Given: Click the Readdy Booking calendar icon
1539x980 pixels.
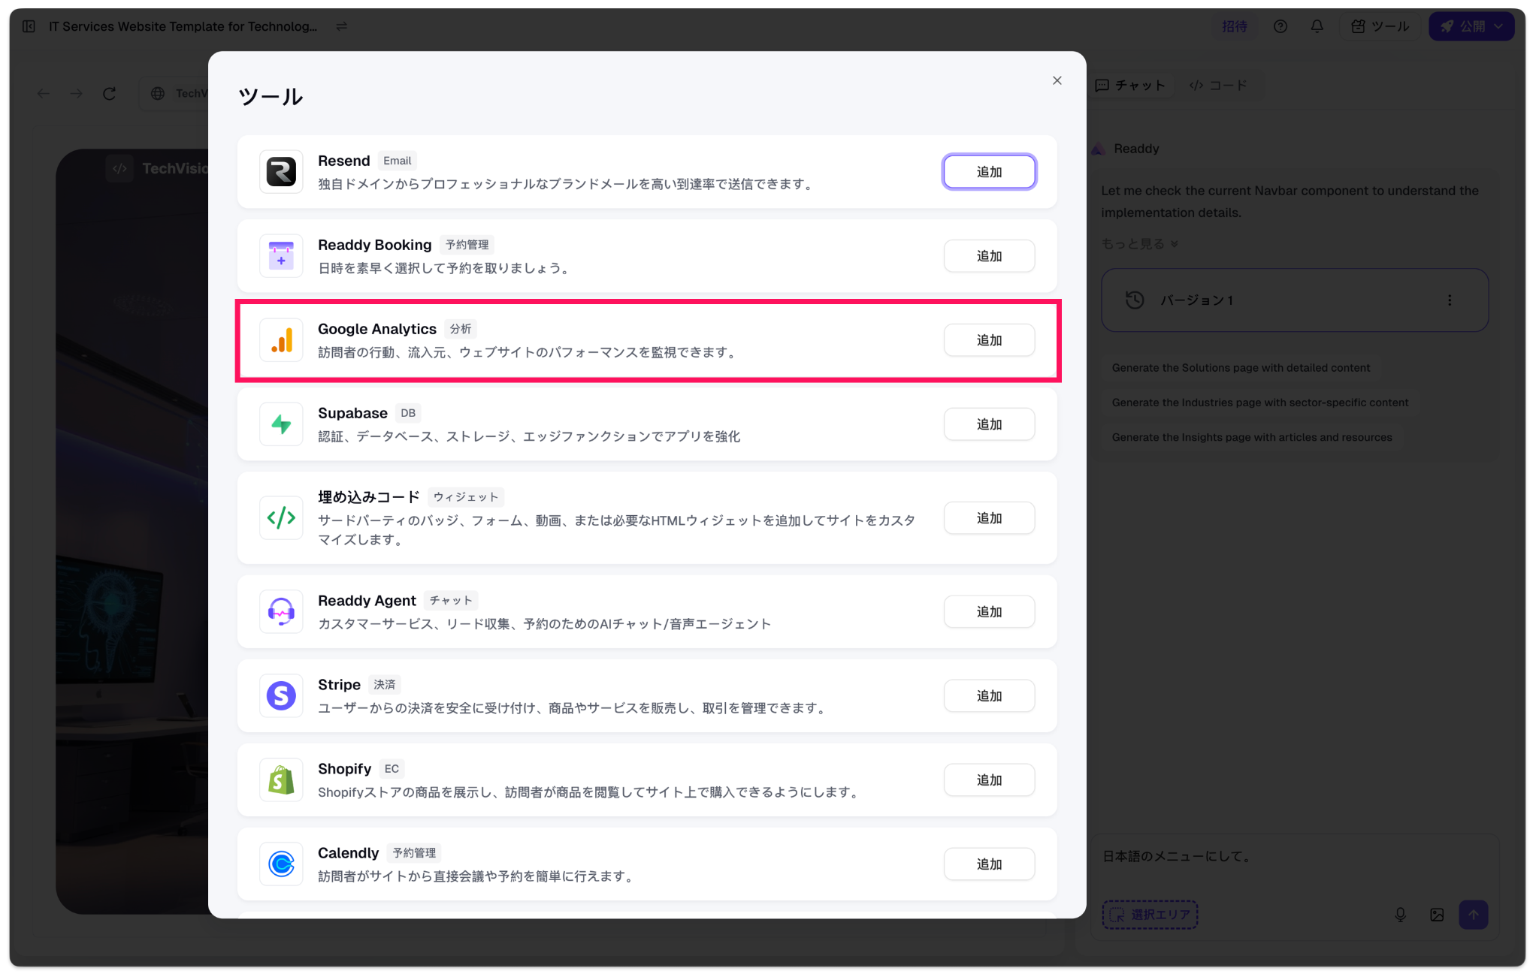Looking at the screenshot, I should click(x=281, y=256).
